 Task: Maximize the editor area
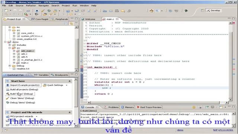pos(234,19)
